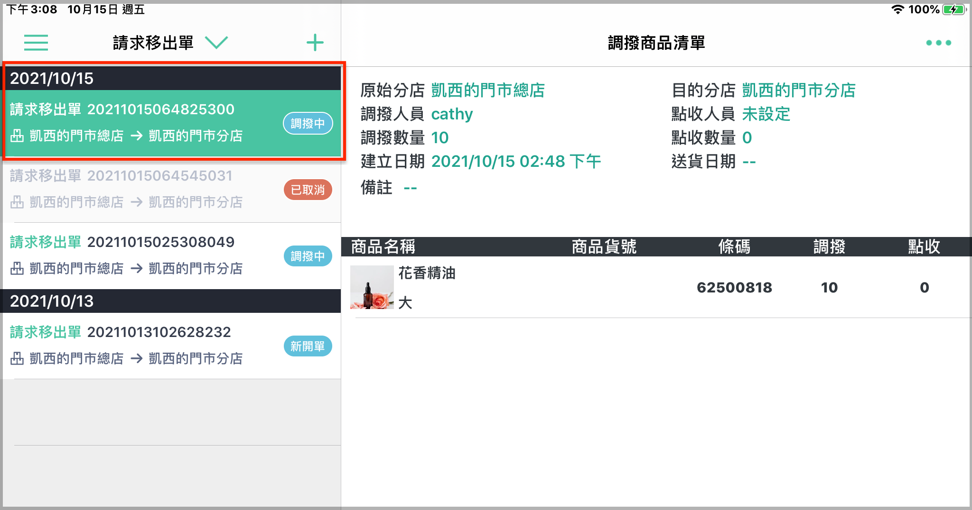972x510 pixels.
Task: Click the 條碼 column header
Action: tap(734, 246)
